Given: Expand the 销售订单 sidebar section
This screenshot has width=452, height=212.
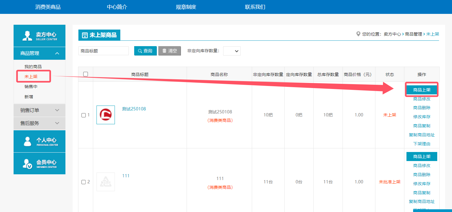Looking at the screenshot, I should point(57,110).
